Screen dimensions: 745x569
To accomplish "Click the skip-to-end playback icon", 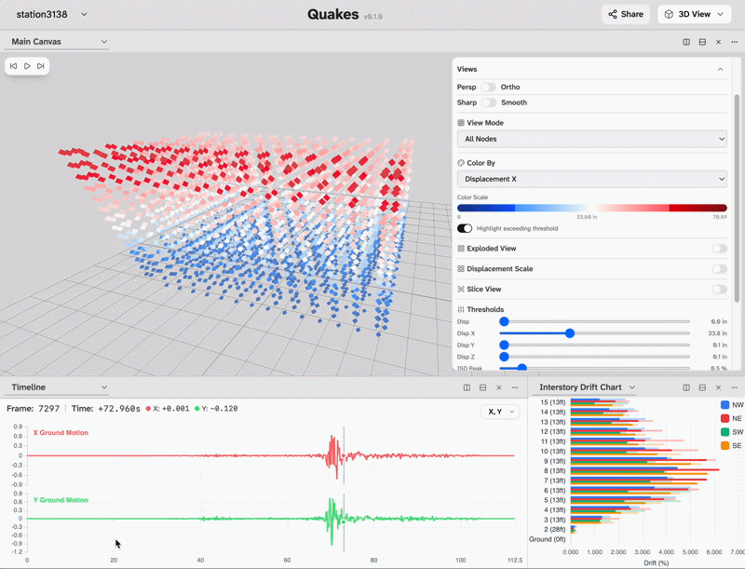I will [x=40, y=65].
